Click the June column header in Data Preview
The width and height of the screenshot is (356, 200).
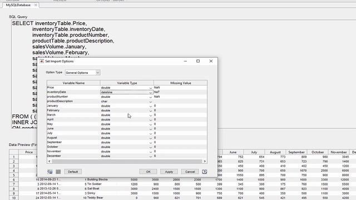pos(233,152)
